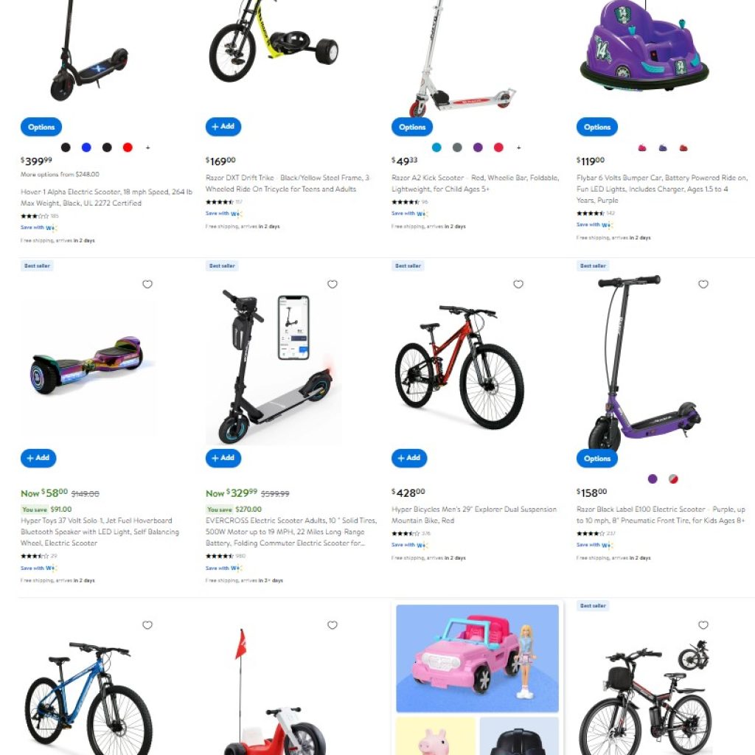
Task: Add Razor DXT Drift Trike to cart
Action: (223, 127)
